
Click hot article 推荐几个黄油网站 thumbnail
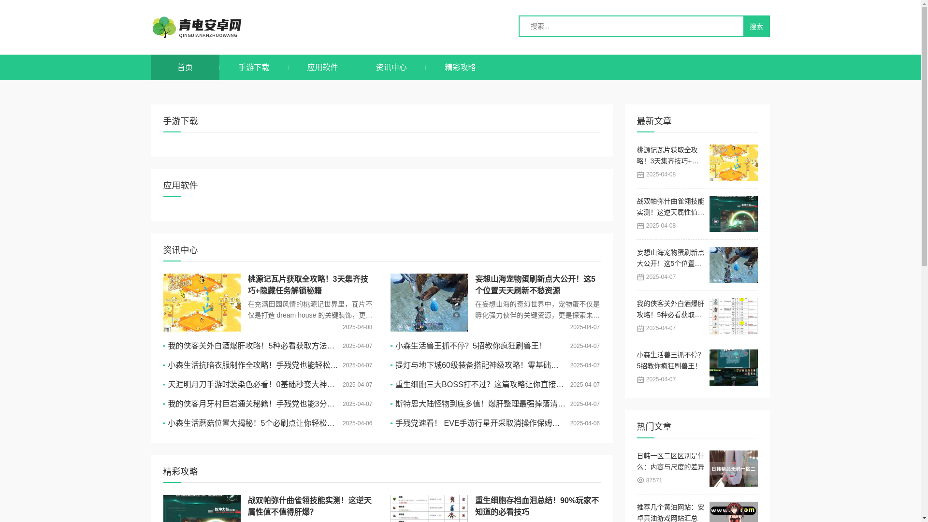tap(734, 512)
